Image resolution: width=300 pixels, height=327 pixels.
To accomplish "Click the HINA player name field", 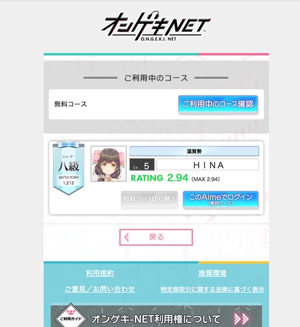I will coord(208,165).
